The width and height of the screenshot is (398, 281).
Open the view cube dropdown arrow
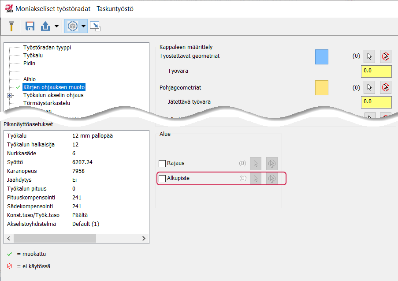pos(83,27)
